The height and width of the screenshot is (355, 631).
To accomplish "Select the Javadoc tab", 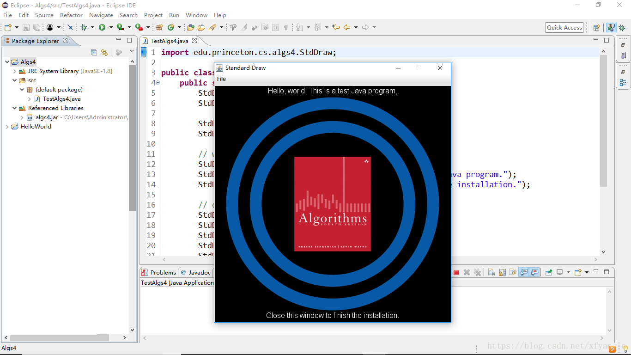I will [x=196, y=272].
